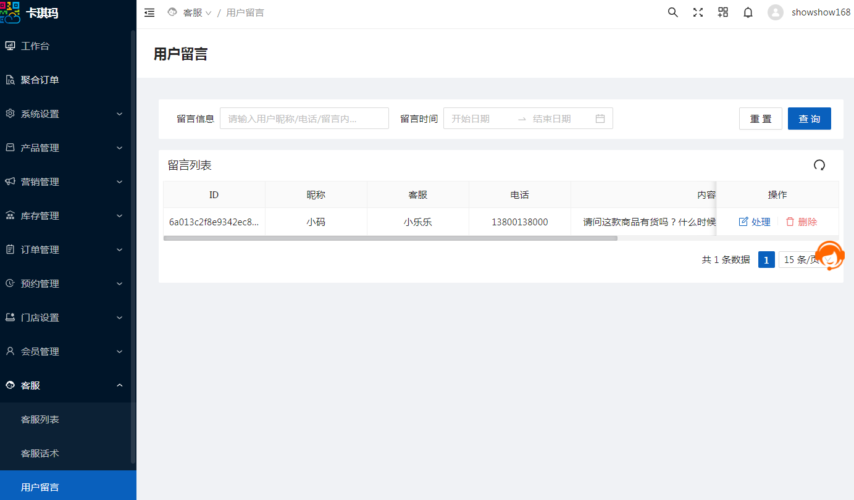This screenshot has width=854, height=500.
Task: Open the notifications bell
Action: 748,12
